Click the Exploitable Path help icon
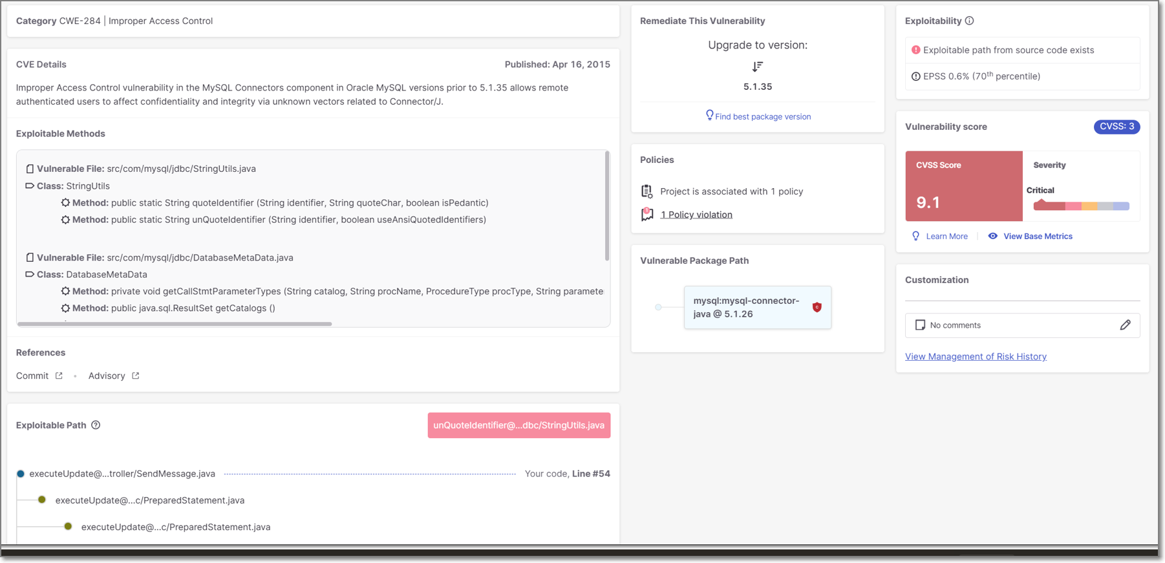The height and width of the screenshot is (563, 1165). click(96, 425)
